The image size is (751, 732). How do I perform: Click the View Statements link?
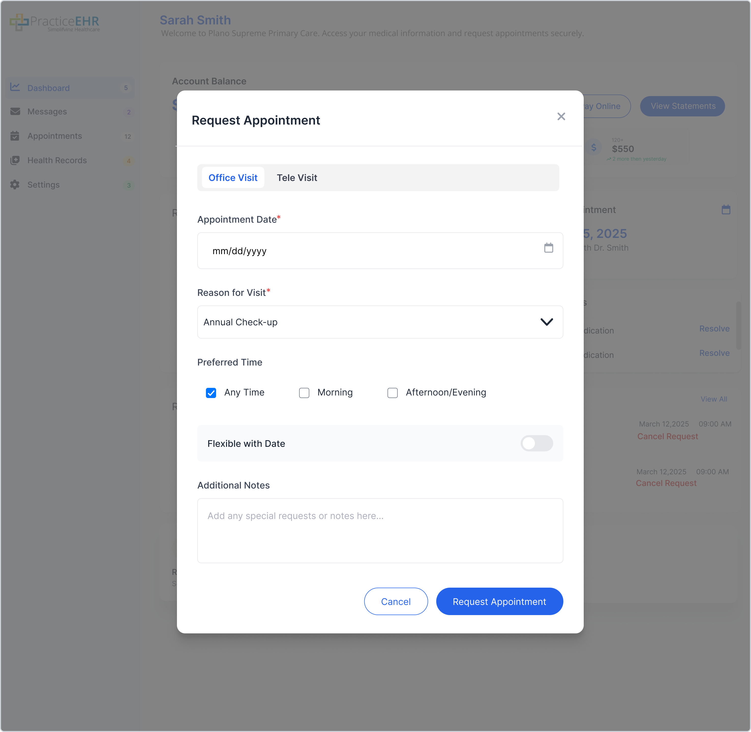[682, 106]
